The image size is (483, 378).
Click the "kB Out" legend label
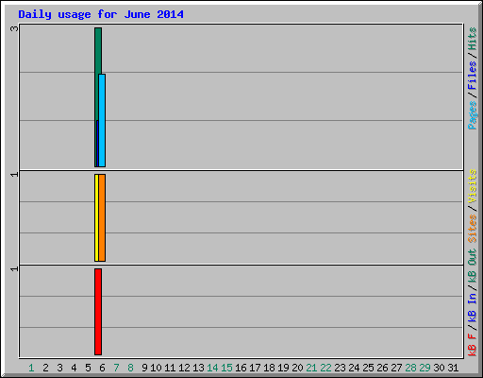coord(472,266)
